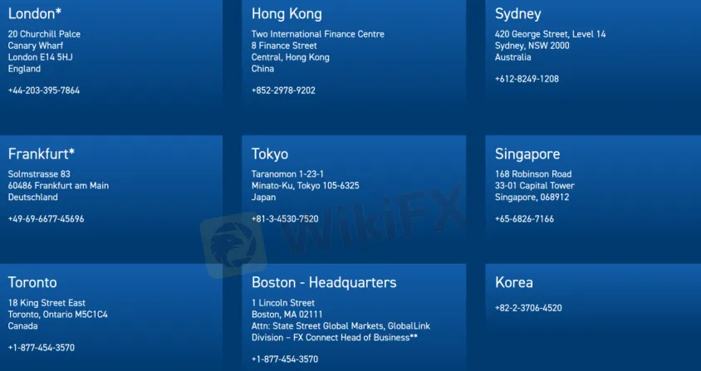Click the '1 Lincoln Street' line

point(283,303)
